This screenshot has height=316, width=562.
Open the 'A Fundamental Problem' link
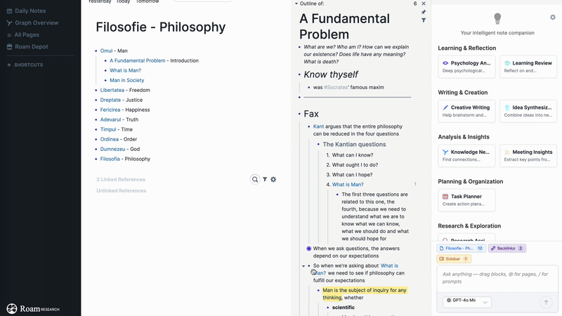click(137, 61)
